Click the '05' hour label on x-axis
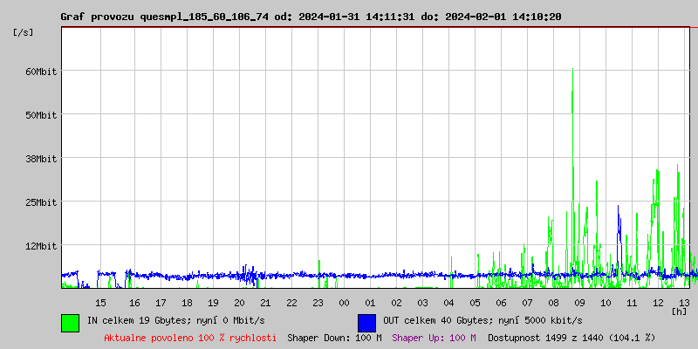 [x=475, y=302]
